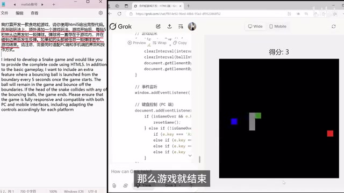The image size is (344, 193).
Task: Click the 100% zoom level in Notepad status bar
Action: (53, 191)
